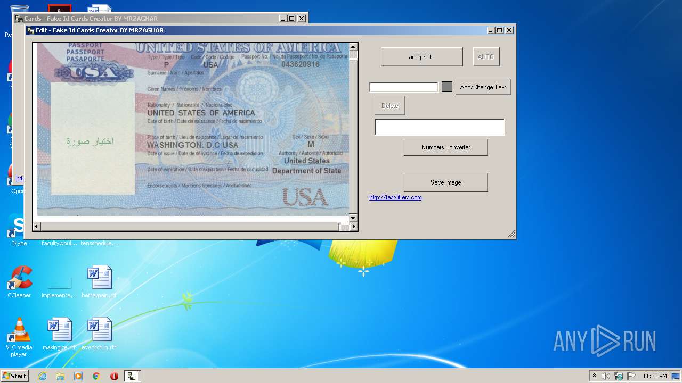Open Windows Explorer from taskbar
Screen dimensions: 682x383
point(60,376)
